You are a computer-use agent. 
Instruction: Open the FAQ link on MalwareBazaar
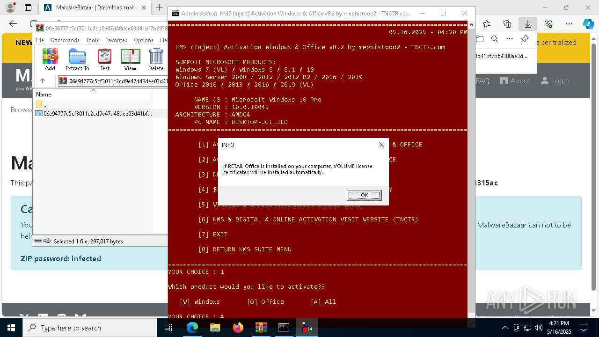pyautogui.click(x=482, y=81)
